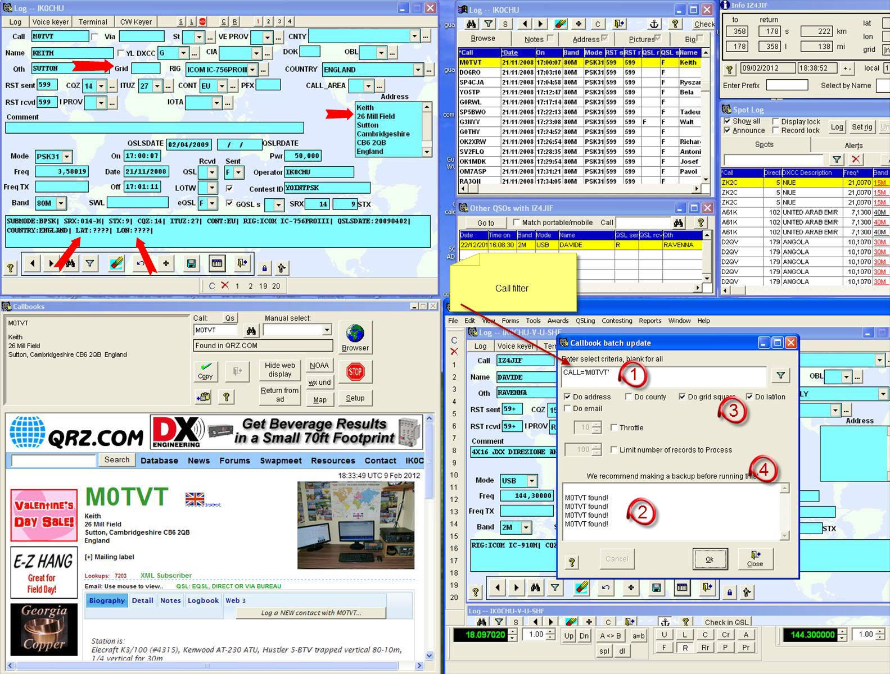
Task: Toggle Display lock checkbox
Action: 776,121
